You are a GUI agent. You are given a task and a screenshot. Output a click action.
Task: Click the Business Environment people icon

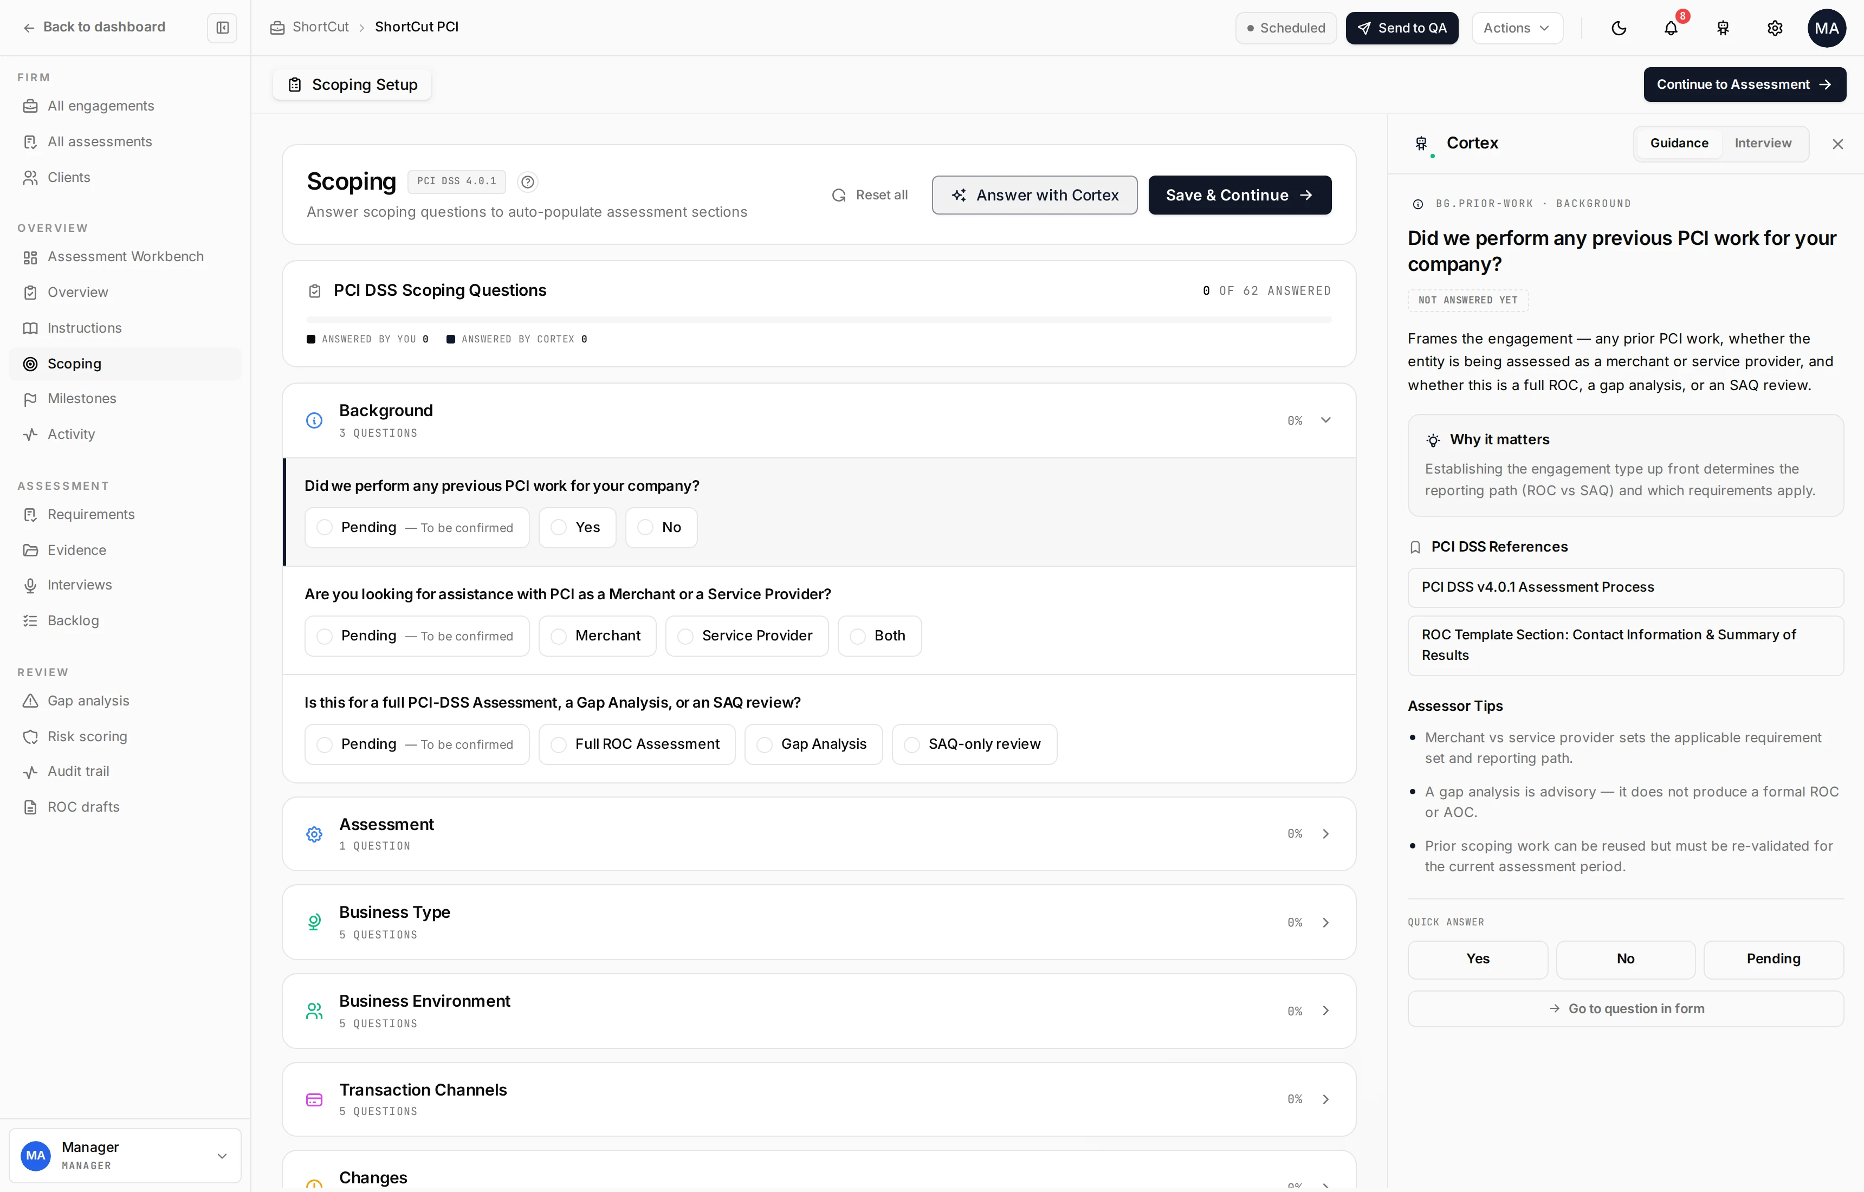pos(314,1011)
